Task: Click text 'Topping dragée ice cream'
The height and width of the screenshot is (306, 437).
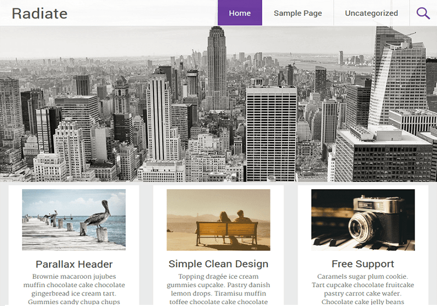Action: (218, 276)
